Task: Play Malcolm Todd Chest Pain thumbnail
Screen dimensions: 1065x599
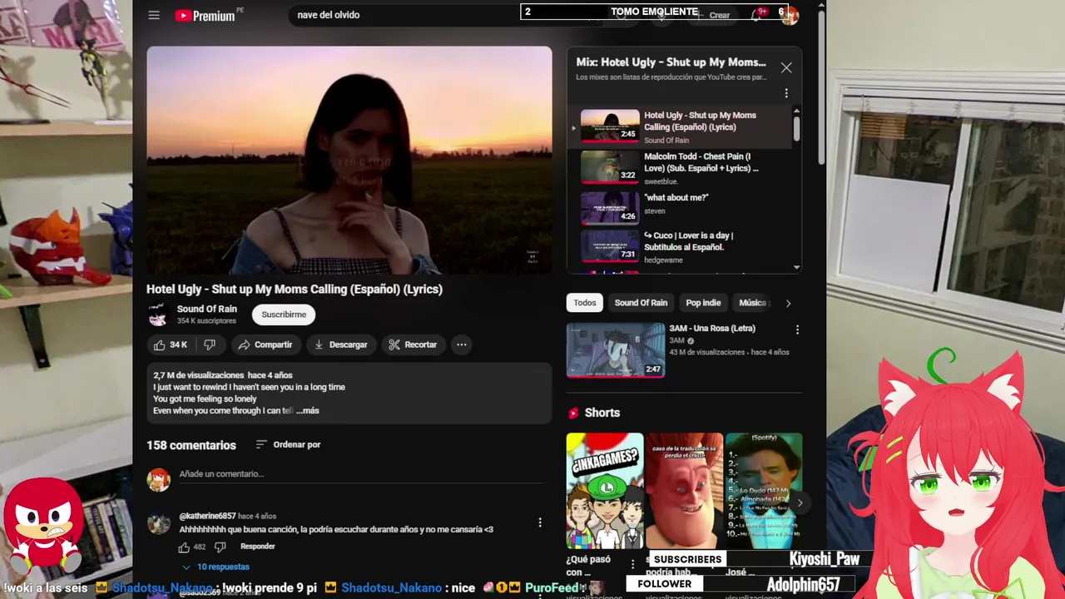Action: [x=610, y=166]
